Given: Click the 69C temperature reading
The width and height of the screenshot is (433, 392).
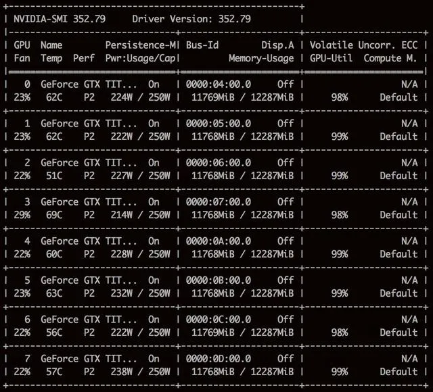Looking at the screenshot, I should pyautogui.click(x=51, y=215).
